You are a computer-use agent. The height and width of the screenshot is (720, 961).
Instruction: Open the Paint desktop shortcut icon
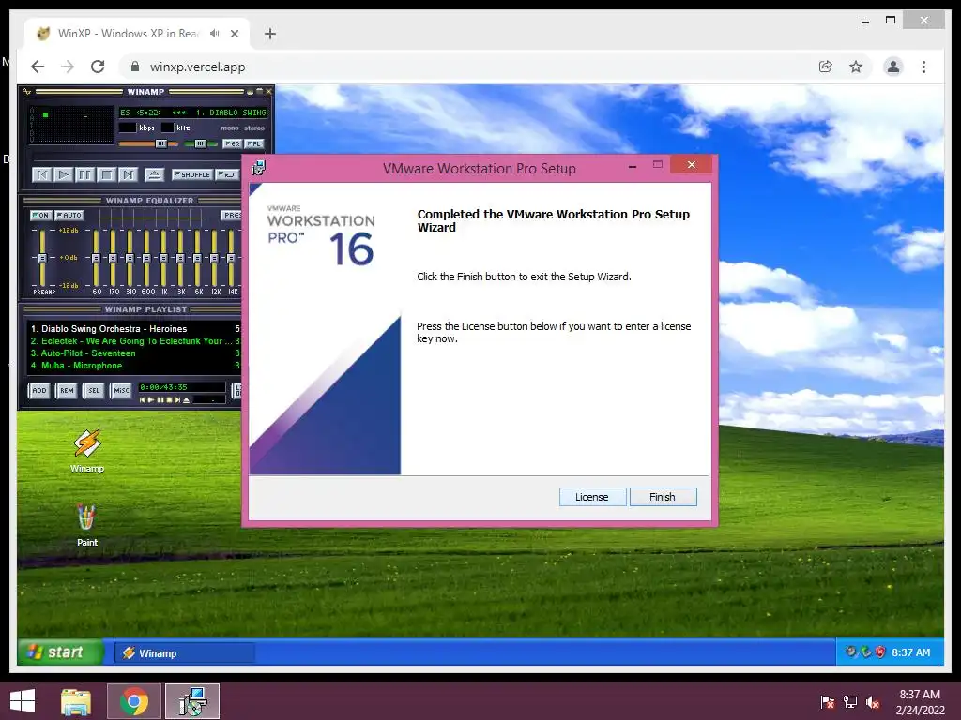tap(87, 525)
